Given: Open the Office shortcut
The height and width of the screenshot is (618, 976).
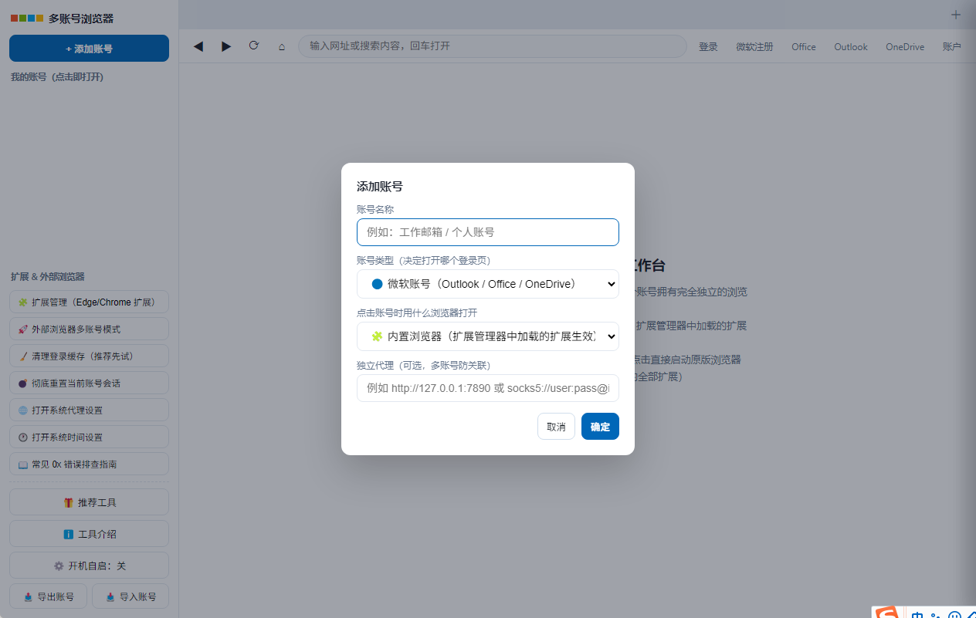Looking at the screenshot, I should coord(804,47).
